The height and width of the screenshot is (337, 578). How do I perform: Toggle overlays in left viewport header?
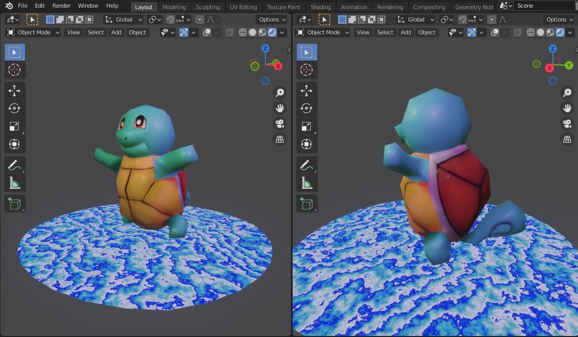click(207, 32)
